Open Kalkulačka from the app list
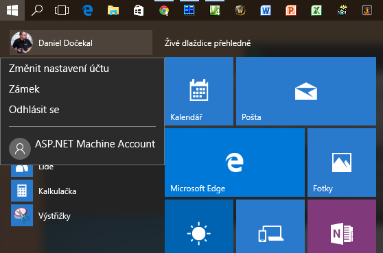Viewport: 383px width, 253px height. (58, 191)
